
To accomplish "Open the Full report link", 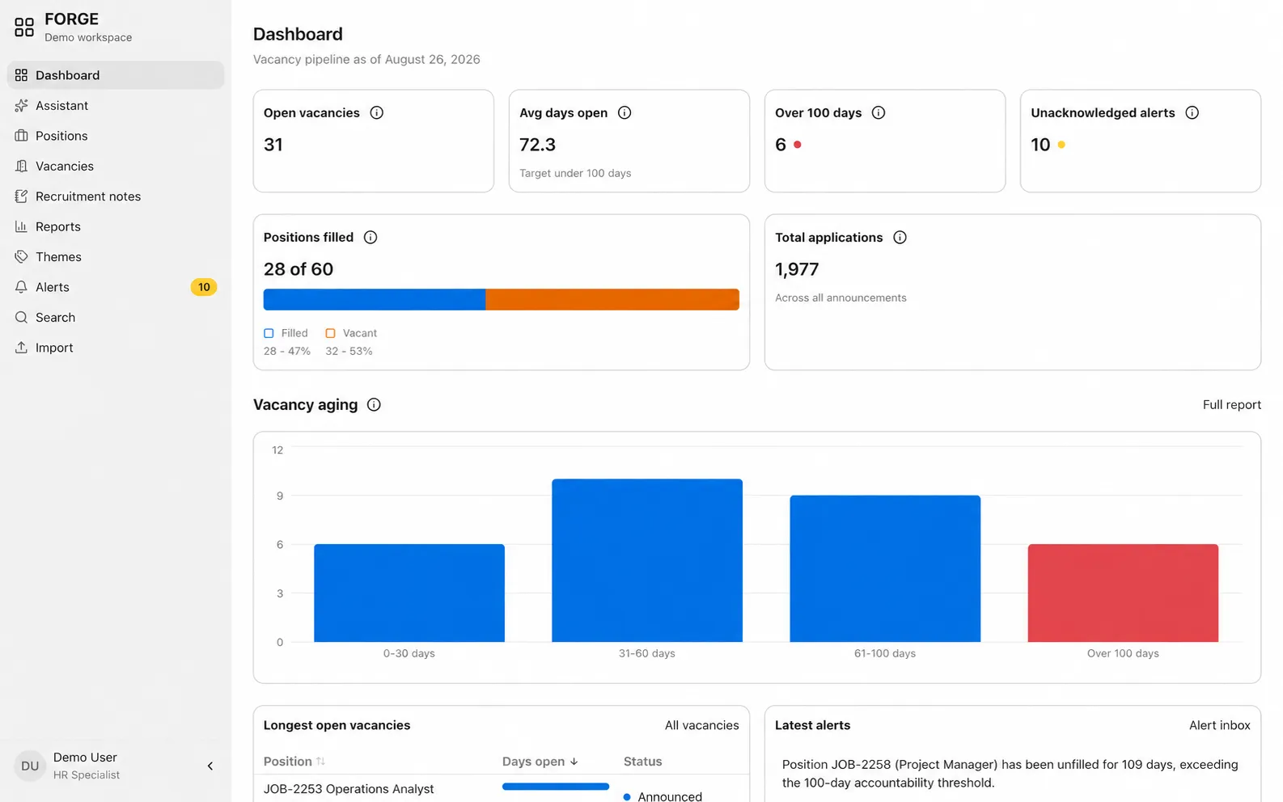I will 1231,404.
